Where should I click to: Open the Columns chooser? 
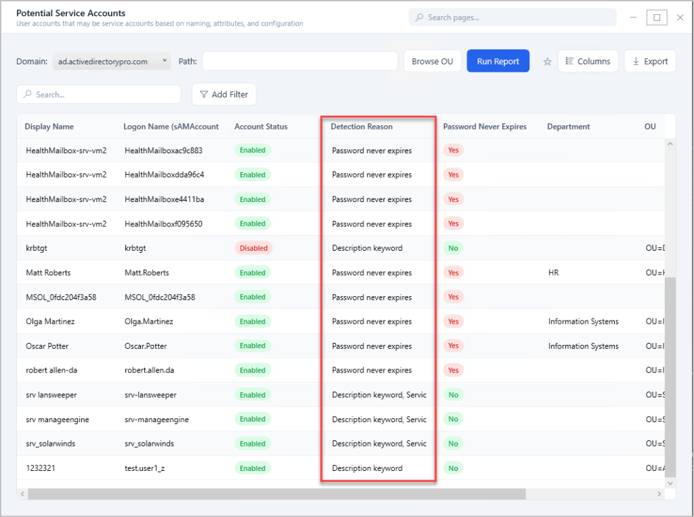coord(588,61)
